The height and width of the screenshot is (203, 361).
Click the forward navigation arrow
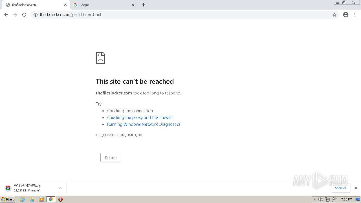[x=15, y=15]
